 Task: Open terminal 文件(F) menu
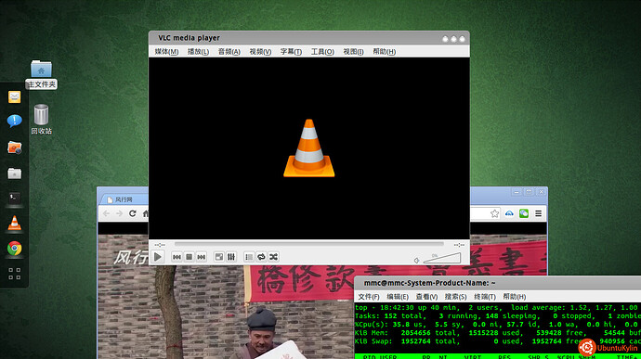(x=368, y=297)
